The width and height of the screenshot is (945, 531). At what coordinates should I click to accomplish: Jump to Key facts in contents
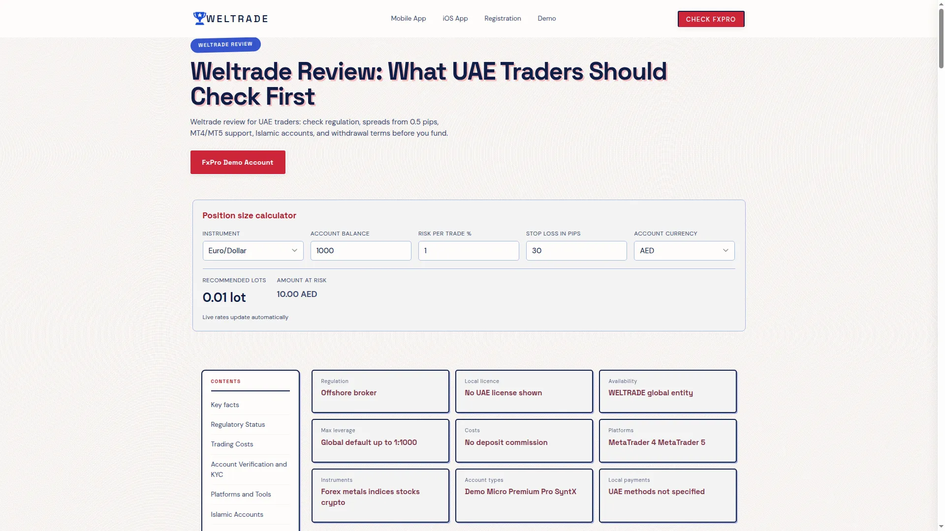pos(225,405)
